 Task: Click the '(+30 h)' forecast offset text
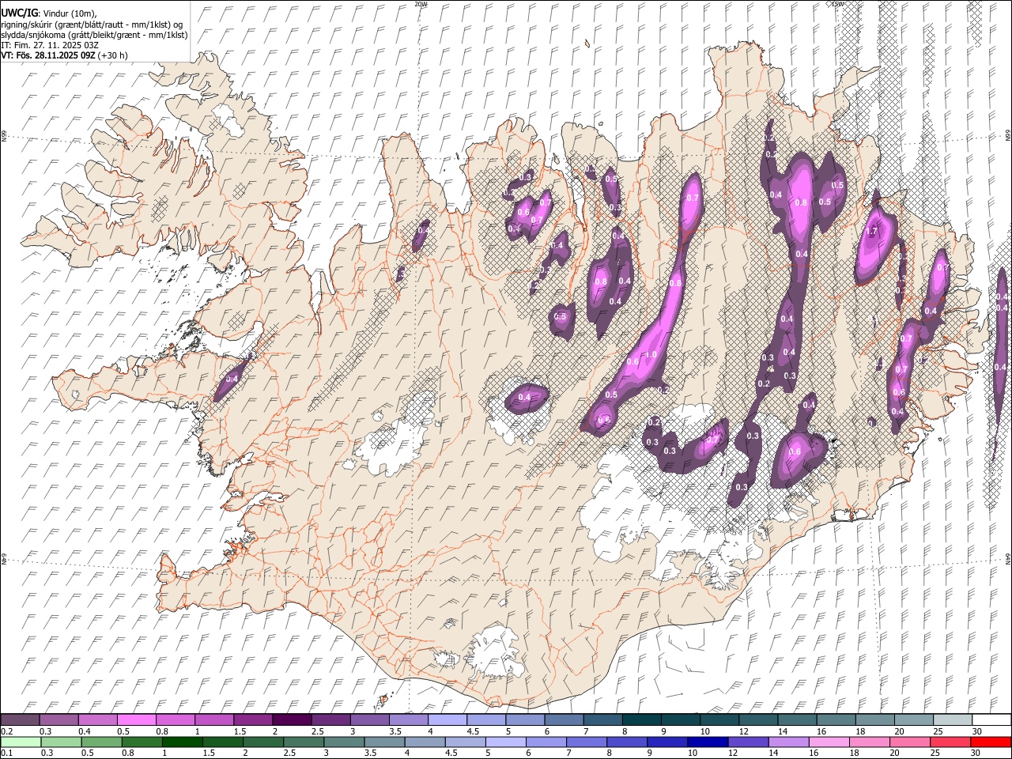[114, 55]
